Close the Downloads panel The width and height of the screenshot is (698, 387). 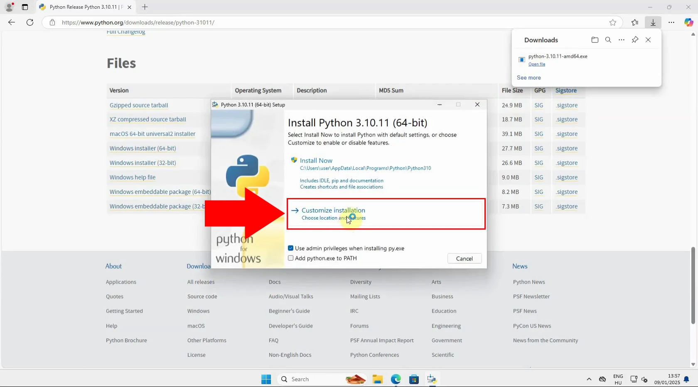click(x=648, y=40)
